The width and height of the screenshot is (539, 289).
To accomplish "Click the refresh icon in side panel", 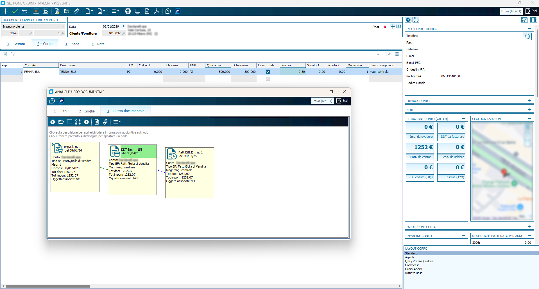I will click(416, 20).
